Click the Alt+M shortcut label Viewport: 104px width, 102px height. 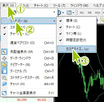pyautogui.click(x=49, y=84)
